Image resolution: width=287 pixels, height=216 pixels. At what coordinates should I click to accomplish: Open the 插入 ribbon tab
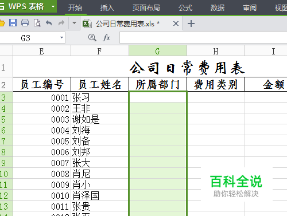107,8
